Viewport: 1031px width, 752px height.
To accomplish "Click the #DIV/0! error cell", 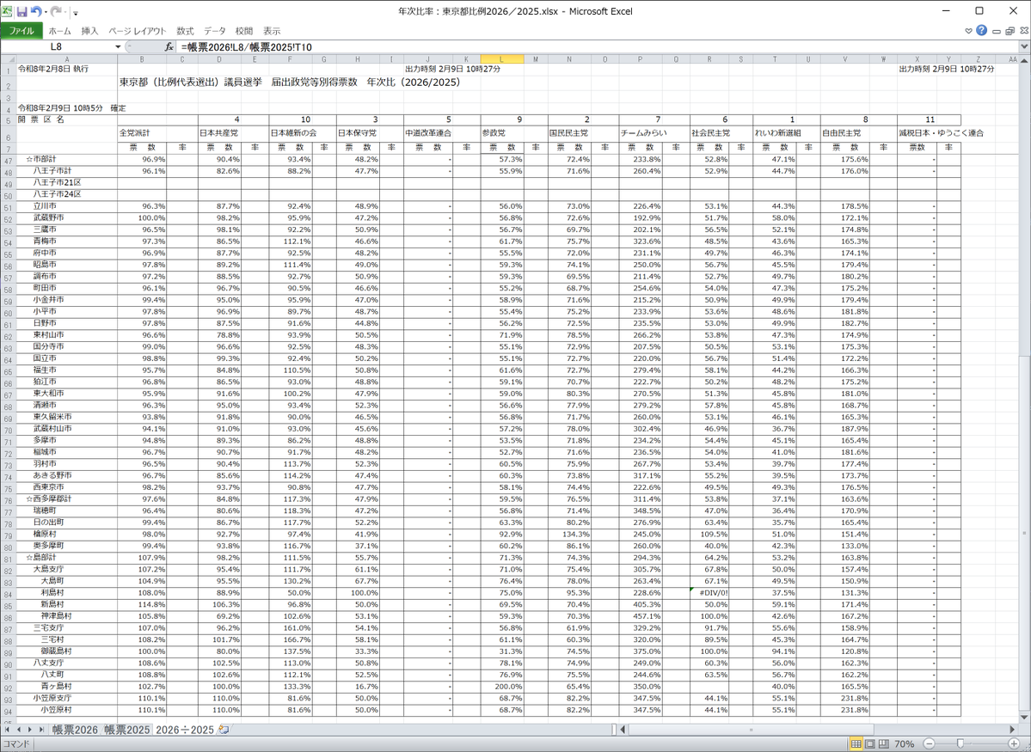I will [x=709, y=593].
